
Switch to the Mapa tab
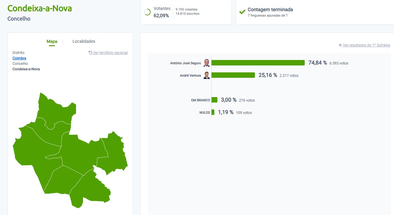point(52,41)
